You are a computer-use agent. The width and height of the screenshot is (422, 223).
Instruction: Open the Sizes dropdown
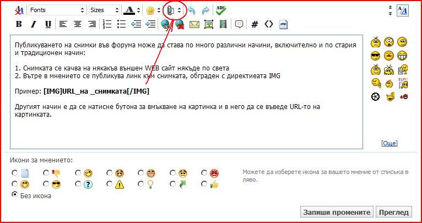104,10
